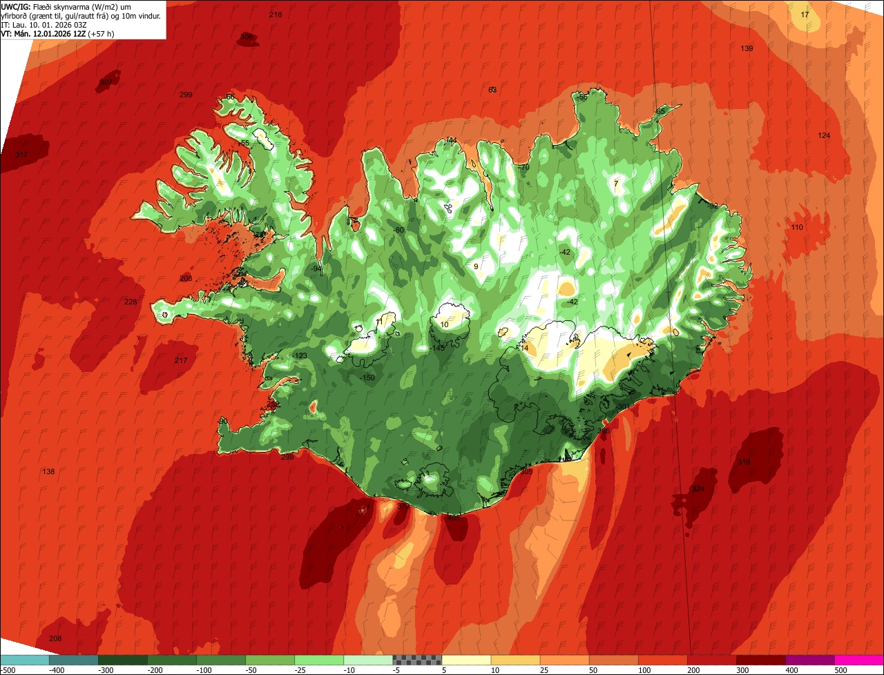Pick the -200 to -100 green legend swatch
884x675 pixels.
pos(171,660)
